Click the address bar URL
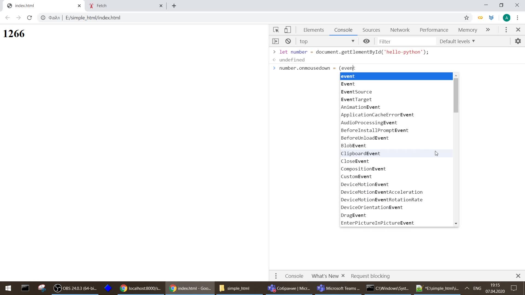This screenshot has width=525, height=295. coord(93,18)
